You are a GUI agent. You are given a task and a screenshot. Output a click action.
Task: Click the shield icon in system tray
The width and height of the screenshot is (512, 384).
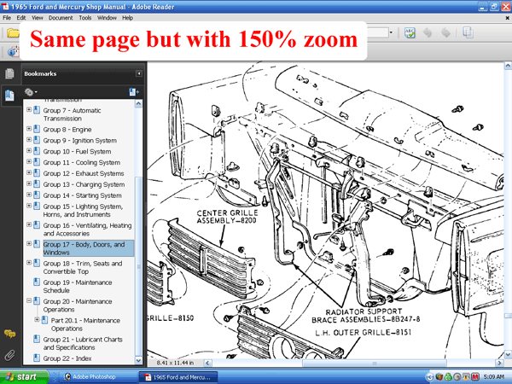coord(439,377)
